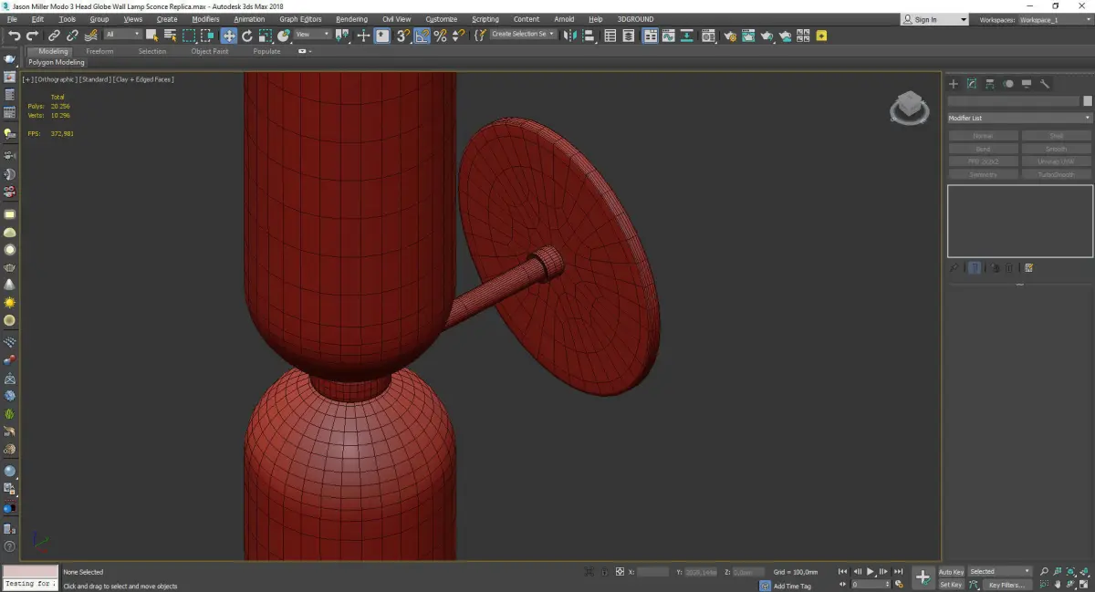
Task: Toggle Angle Snap on or off
Action: (422, 36)
